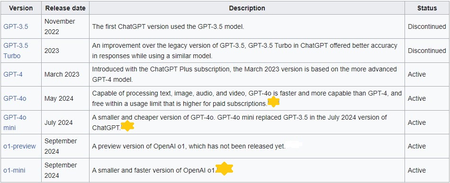Click the Discontinued status for GPT-3.5
Screen dimensions: 450x183
coord(427,26)
